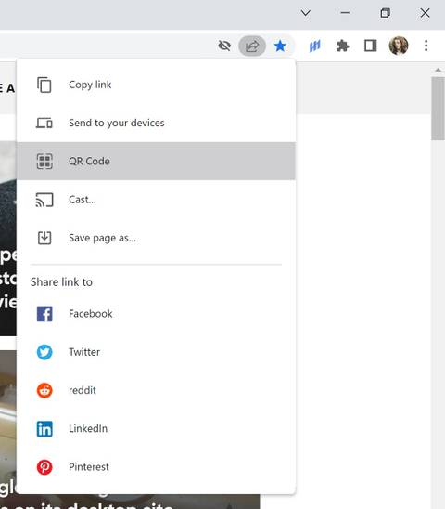Open Chrome three-dot menu
Screen dimensions: 445x509
click(x=426, y=46)
